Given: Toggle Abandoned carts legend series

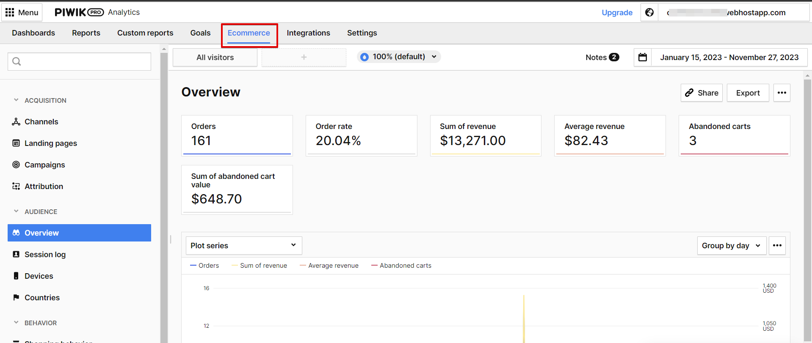Looking at the screenshot, I should [401, 266].
